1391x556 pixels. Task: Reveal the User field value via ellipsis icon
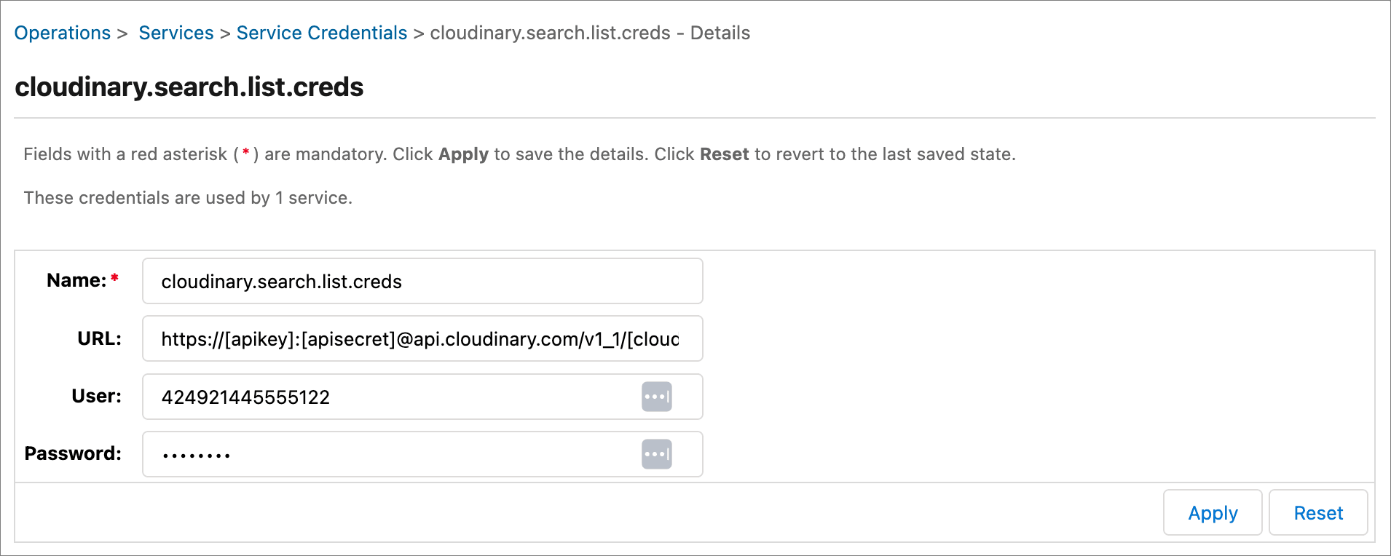click(x=656, y=397)
